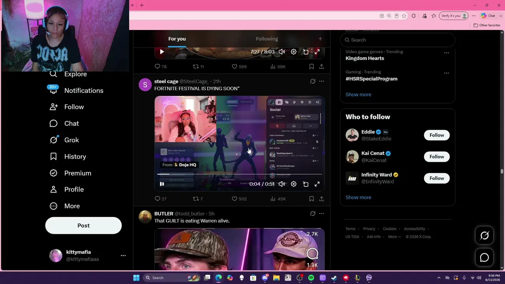Expand the footer More links
505x284 pixels.
(x=394, y=237)
